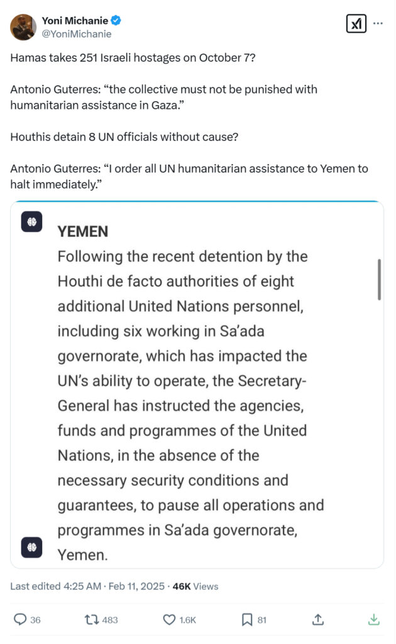396x644 pixels.
Task: Click the brain icon beside the final "Yemen."
Action: pos(31,547)
